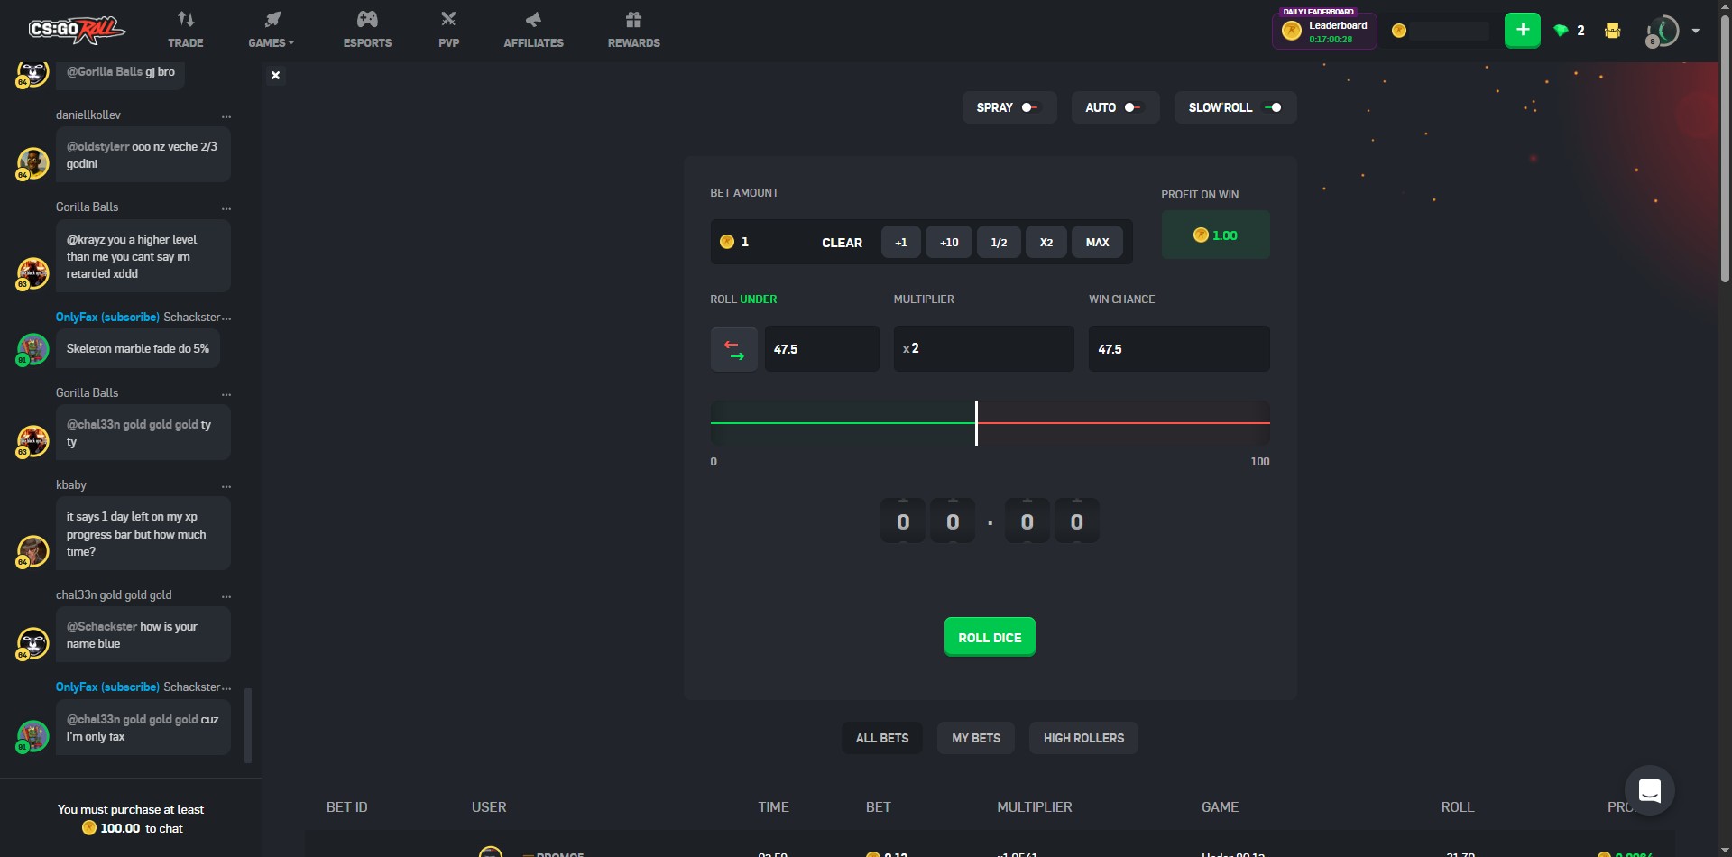Open options for chal33n gold gold gold's message

(x=226, y=596)
